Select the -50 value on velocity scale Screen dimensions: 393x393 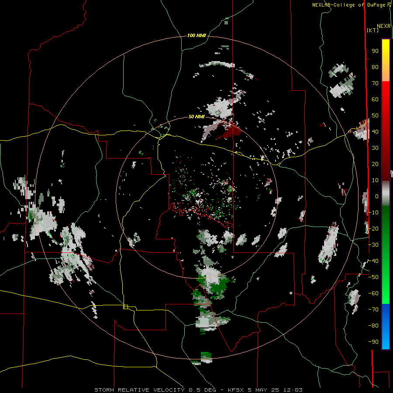[373, 277]
